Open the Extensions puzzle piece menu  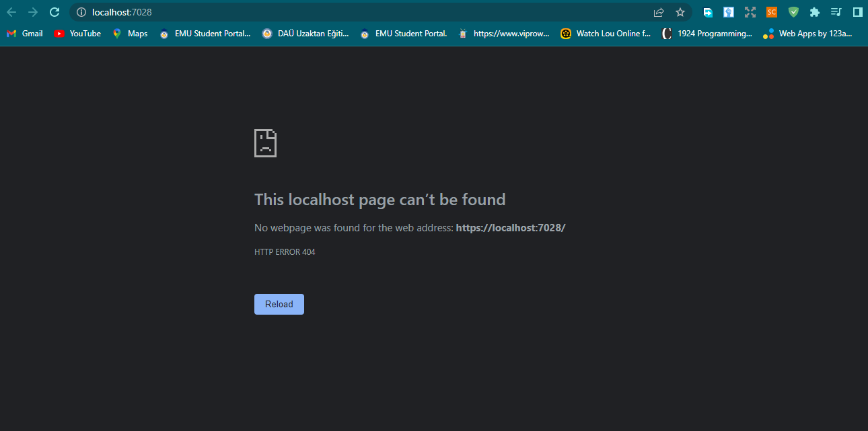click(x=815, y=12)
